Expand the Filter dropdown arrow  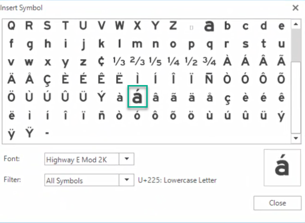pos(126,180)
